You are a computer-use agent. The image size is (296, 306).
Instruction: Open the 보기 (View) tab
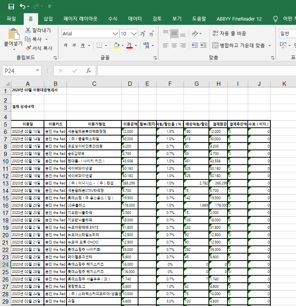click(x=177, y=19)
